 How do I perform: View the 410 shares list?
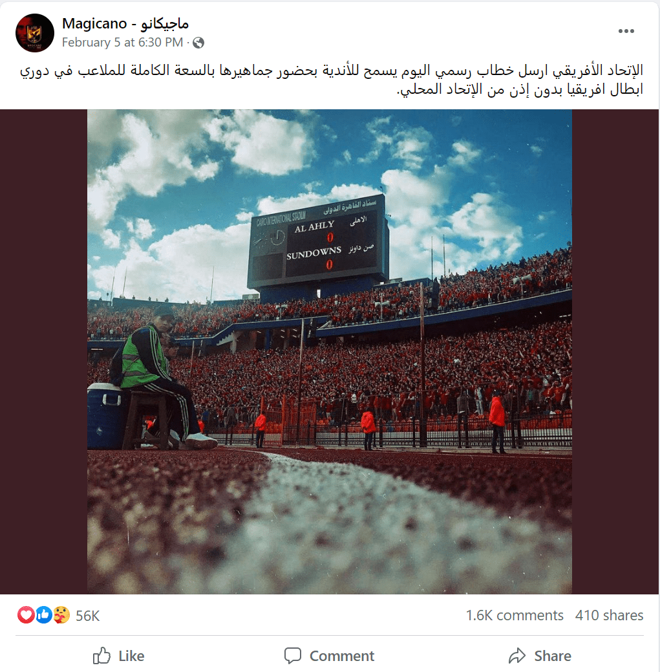(x=609, y=615)
